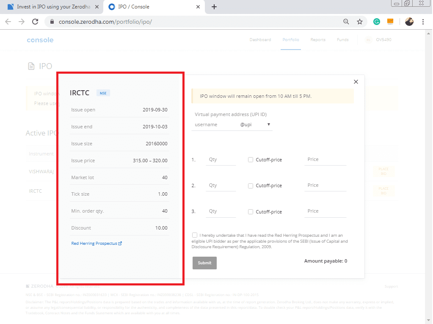
Task: Bookmark this page with the star icon
Action: (x=359, y=22)
